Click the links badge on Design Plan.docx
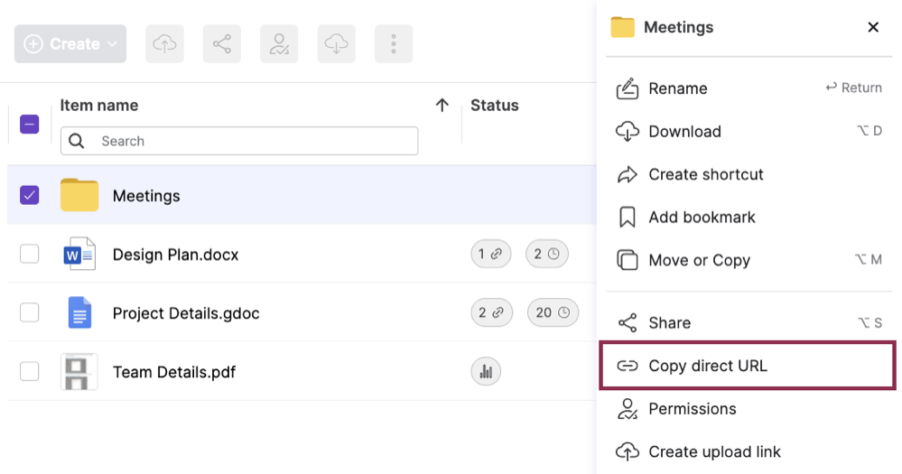This screenshot has height=474, width=902. click(491, 255)
